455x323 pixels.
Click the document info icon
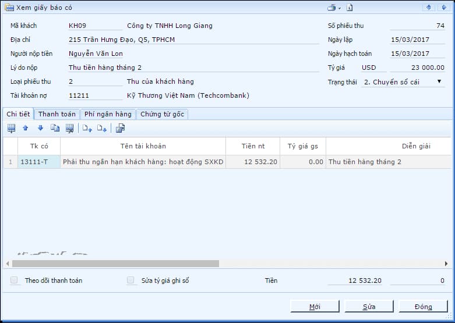pos(350,8)
